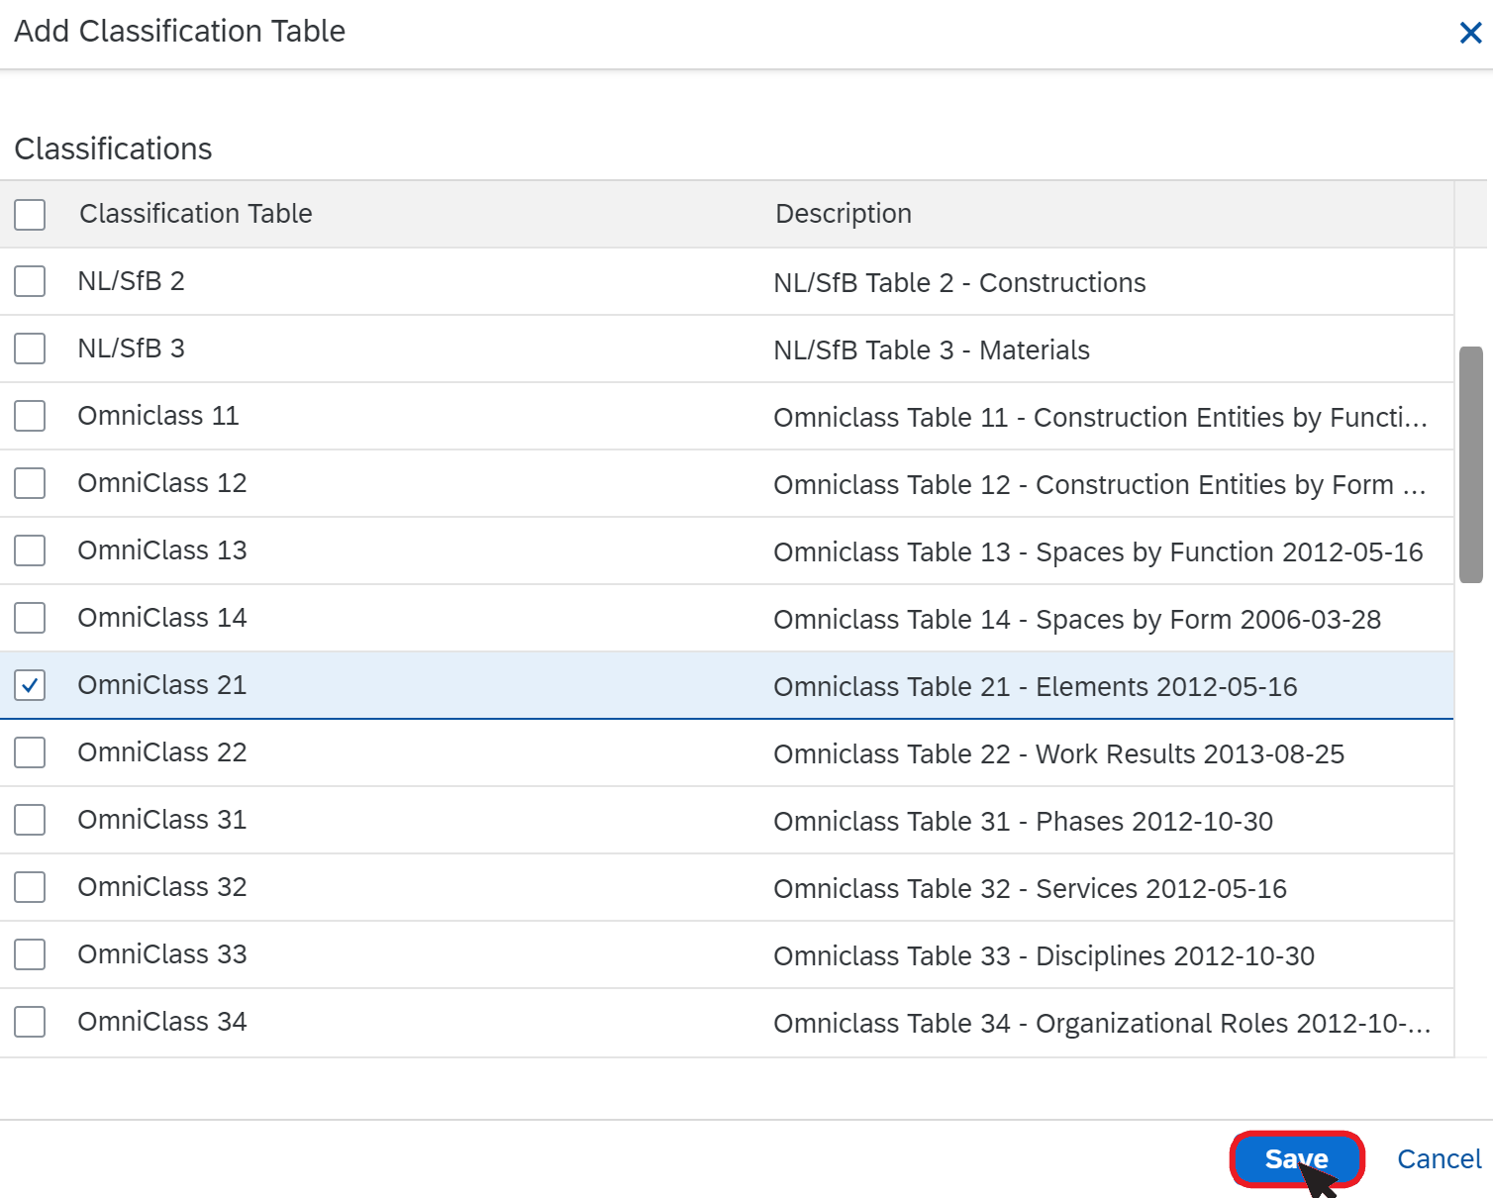Uncheck the OmniClass 21 checkbox
The width and height of the screenshot is (1493, 1198).
[x=30, y=685]
